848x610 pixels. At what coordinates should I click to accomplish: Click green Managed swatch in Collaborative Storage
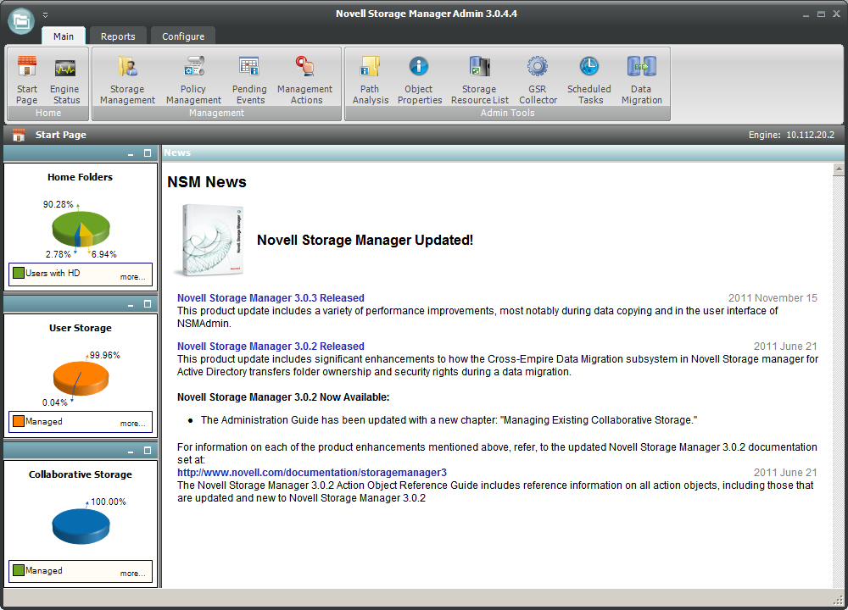[x=19, y=570]
